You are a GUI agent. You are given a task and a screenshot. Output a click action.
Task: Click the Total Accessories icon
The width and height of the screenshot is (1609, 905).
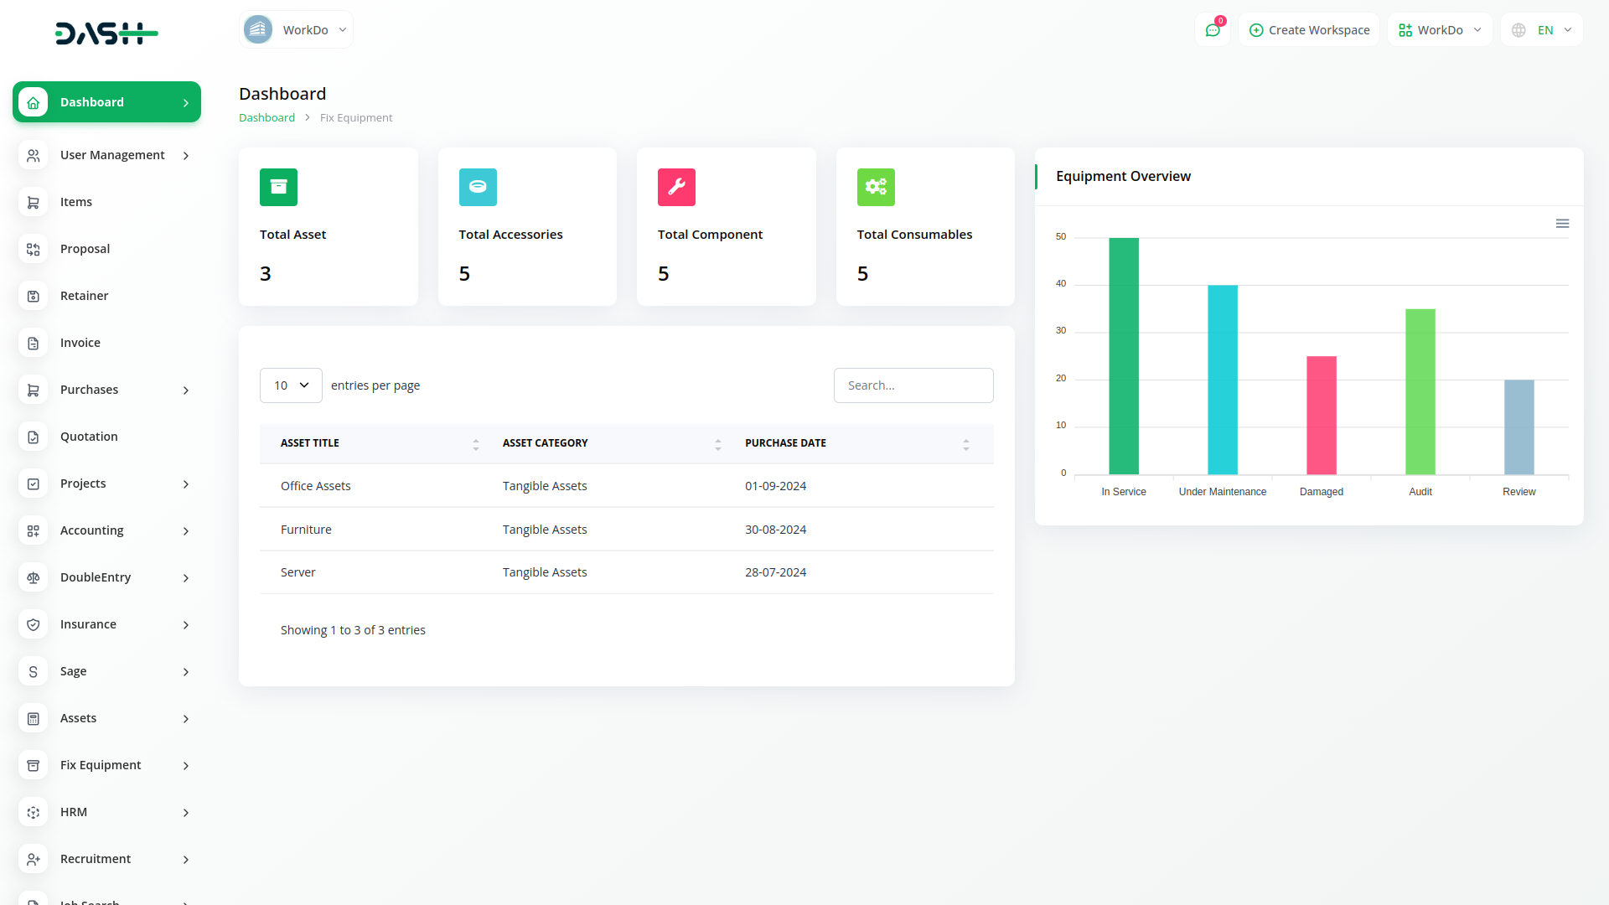coord(478,188)
